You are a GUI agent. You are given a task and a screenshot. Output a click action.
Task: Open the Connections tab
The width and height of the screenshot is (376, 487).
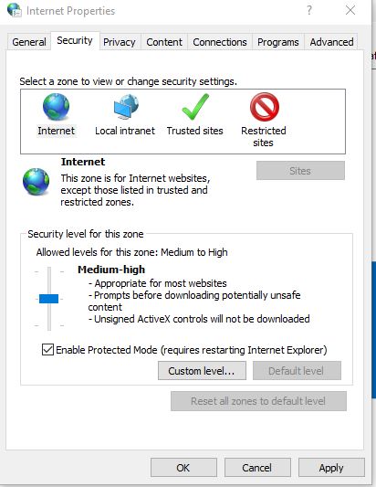pos(220,42)
